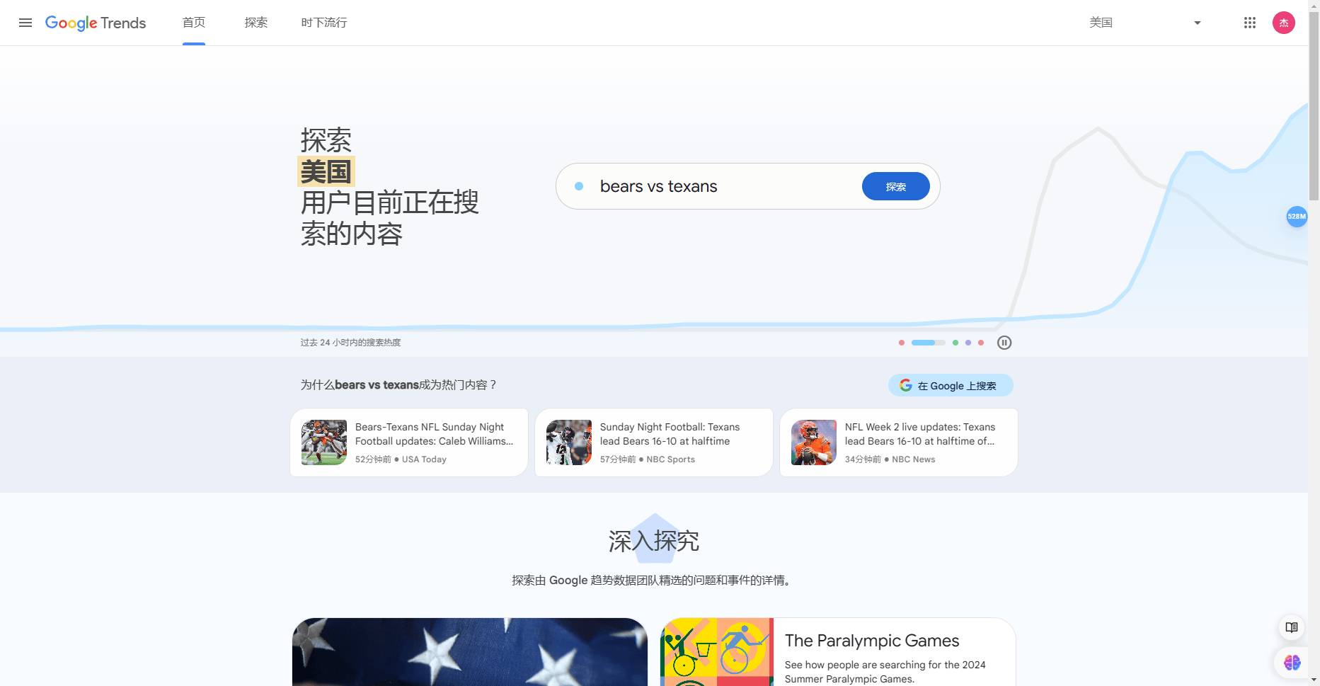1320x686 pixels.
Task: Switch to the 探索 tab
Action: click(x=256, y=22)
